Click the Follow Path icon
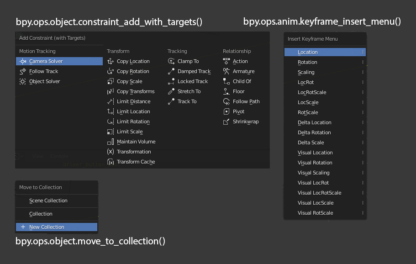 click(x=226, y=101)
